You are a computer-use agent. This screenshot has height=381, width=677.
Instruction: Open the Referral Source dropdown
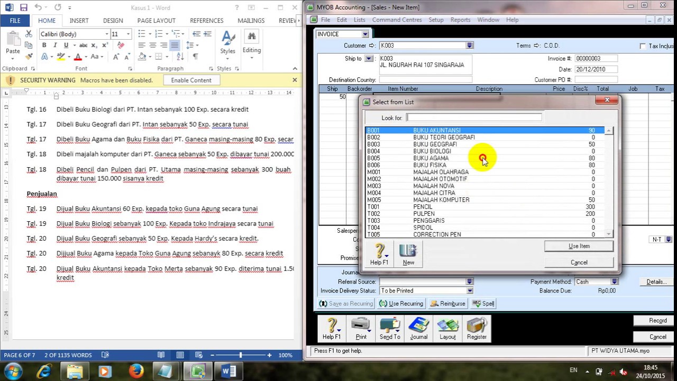[469, 282]
